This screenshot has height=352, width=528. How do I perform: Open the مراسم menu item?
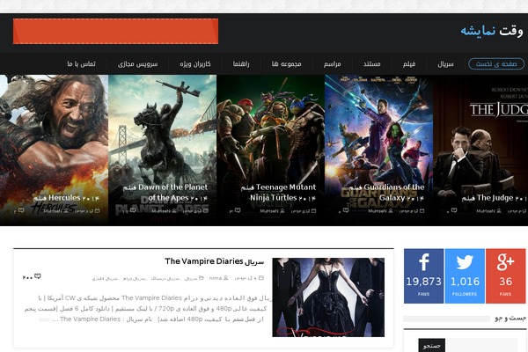click(x=333, y=64)
